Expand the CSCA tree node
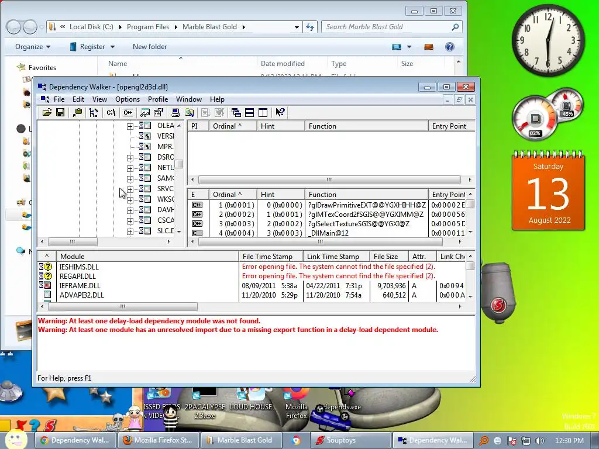The width and height of the screenshot is (599, 449). [130, 221]
